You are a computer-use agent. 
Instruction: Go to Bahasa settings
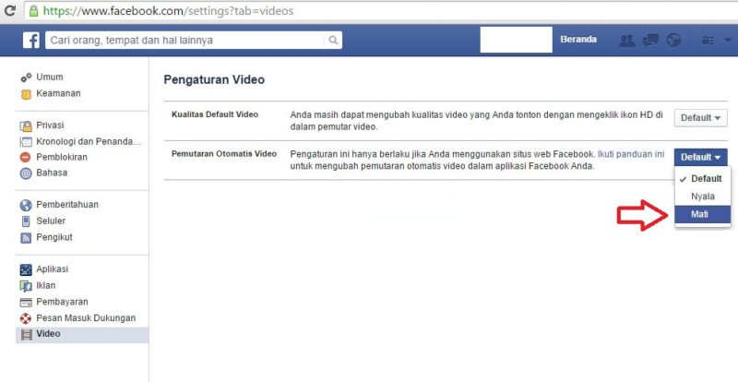tap(52, 173)
